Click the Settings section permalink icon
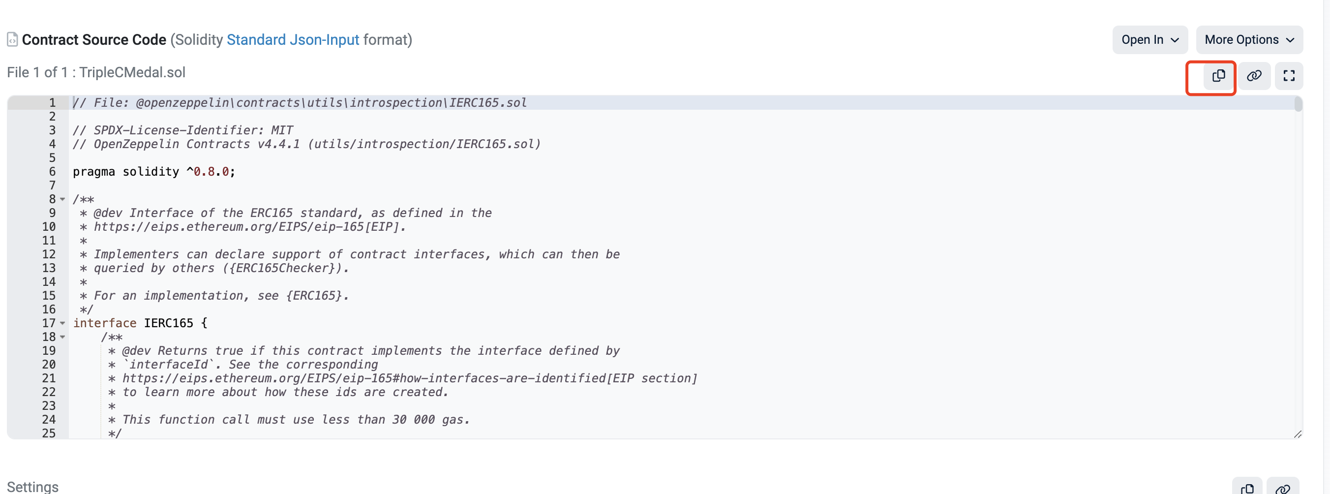Viewport: 1330px width, 494px height. click(1282, 487)
